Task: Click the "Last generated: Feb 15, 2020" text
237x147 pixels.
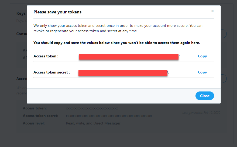Action: click(x=201, y=113)
